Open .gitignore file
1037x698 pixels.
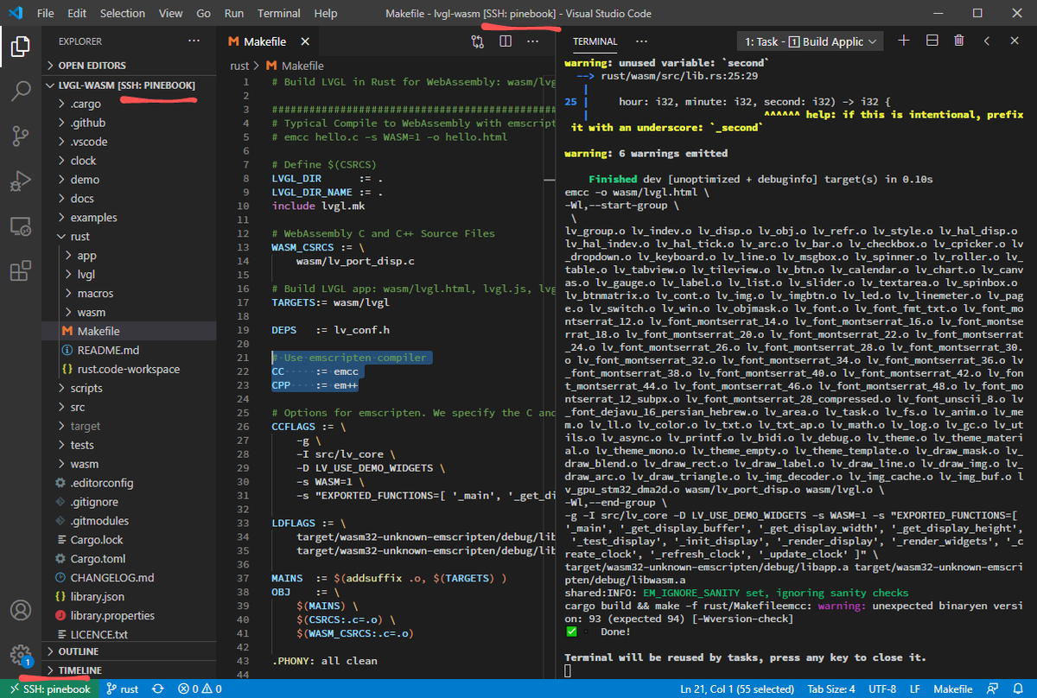(x=128, y=502)
